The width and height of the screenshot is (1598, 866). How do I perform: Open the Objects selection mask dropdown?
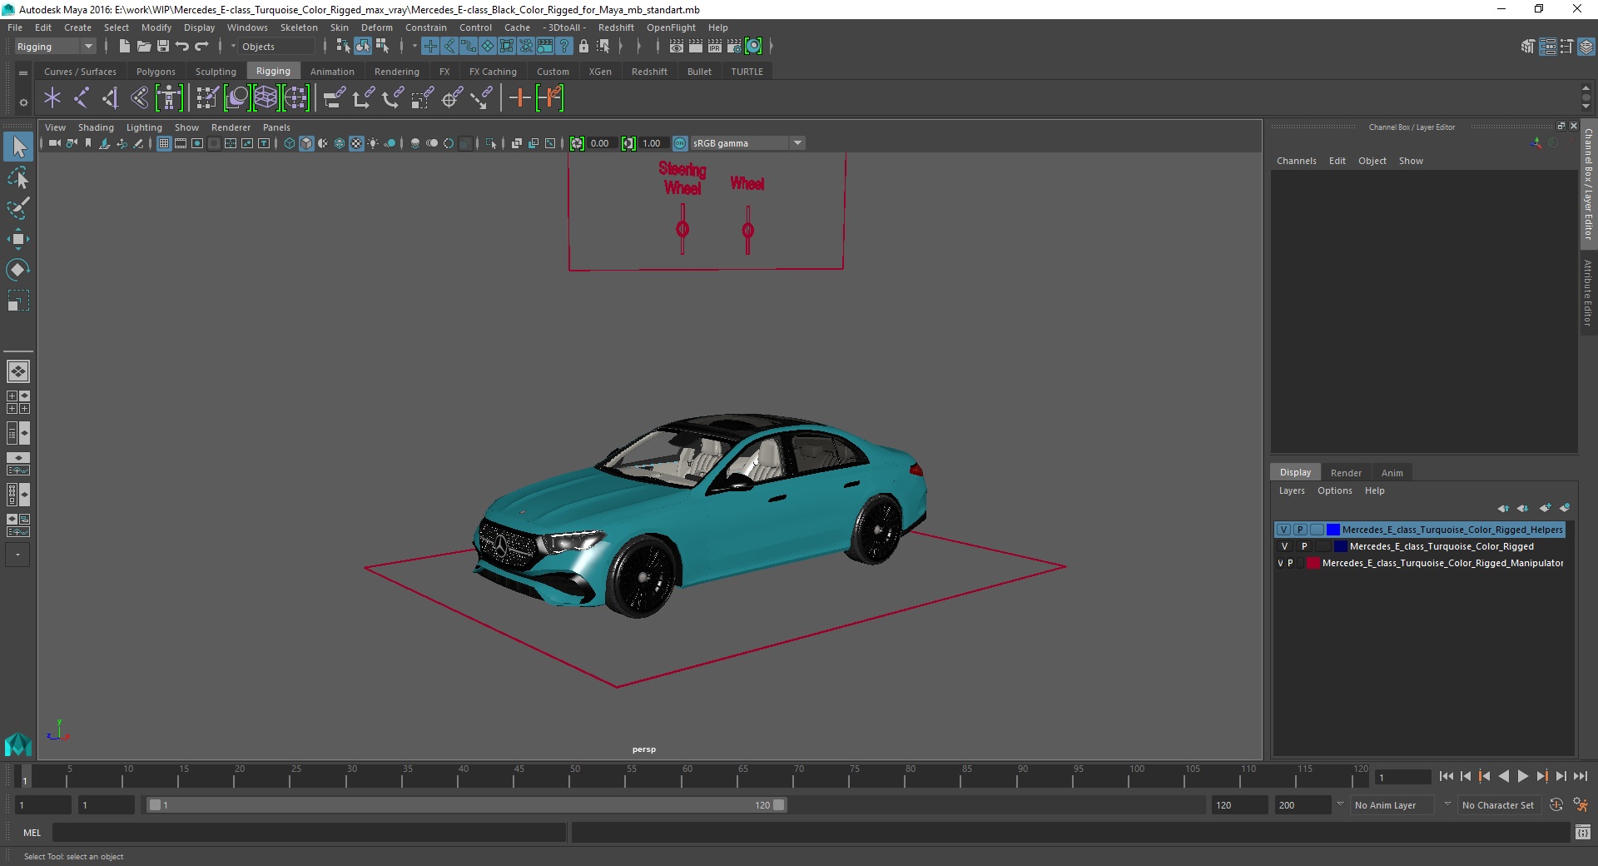pyautogui.click(x=275, y=47)
